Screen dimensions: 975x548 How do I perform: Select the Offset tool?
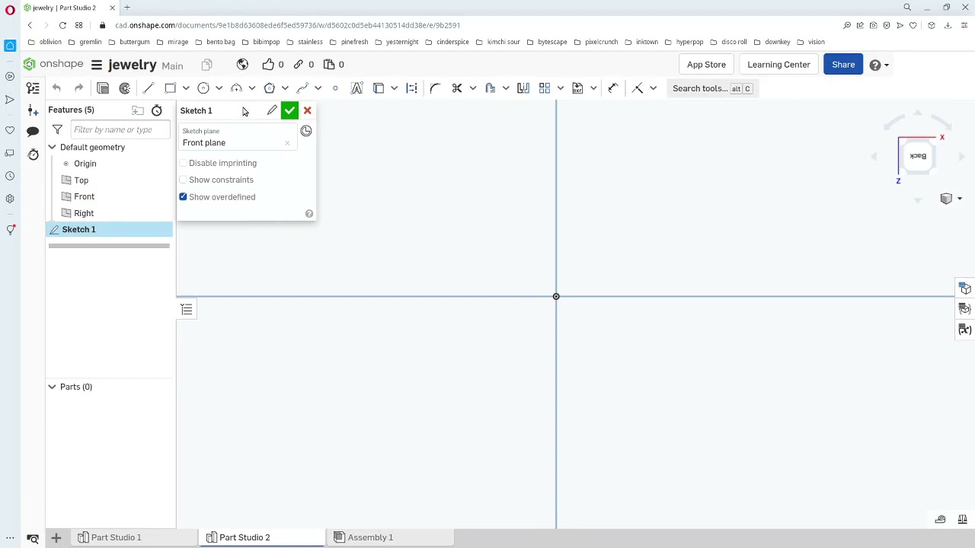(490, 88)
